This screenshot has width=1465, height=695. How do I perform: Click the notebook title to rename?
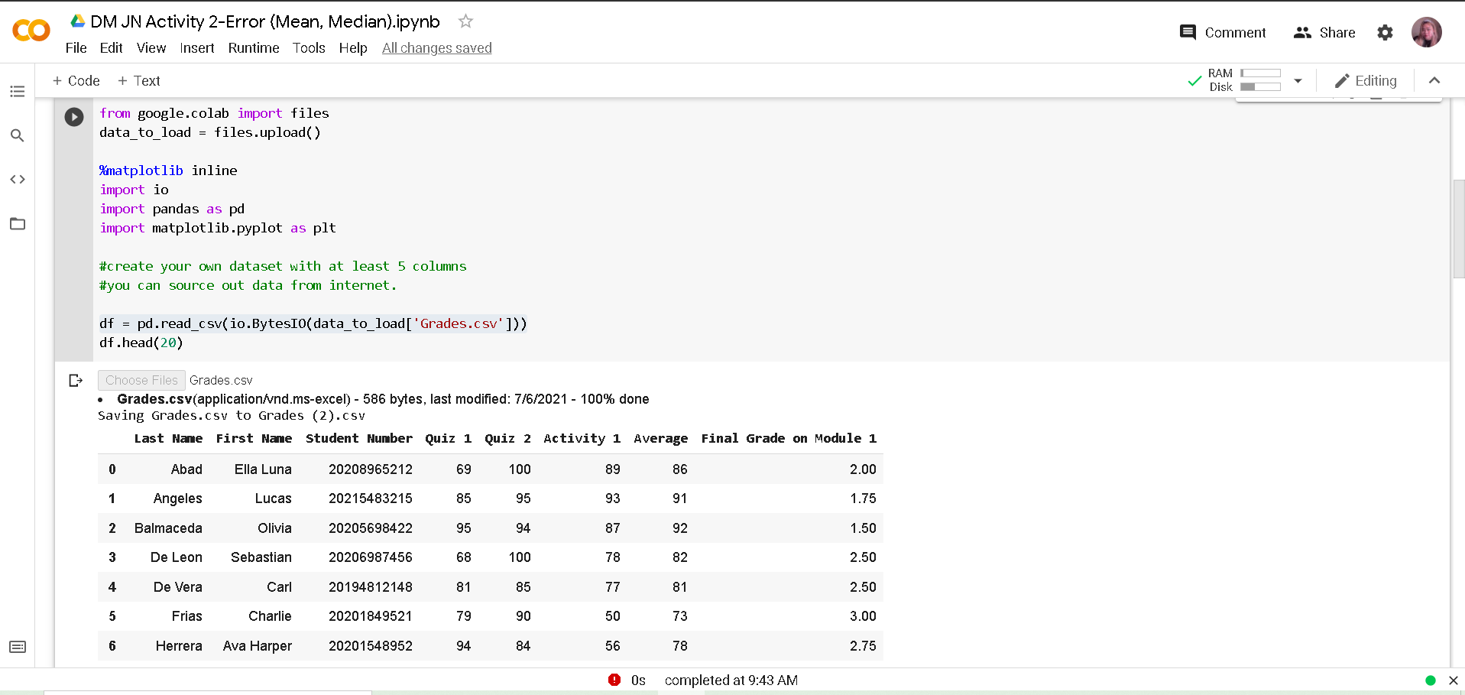[265, 21]
